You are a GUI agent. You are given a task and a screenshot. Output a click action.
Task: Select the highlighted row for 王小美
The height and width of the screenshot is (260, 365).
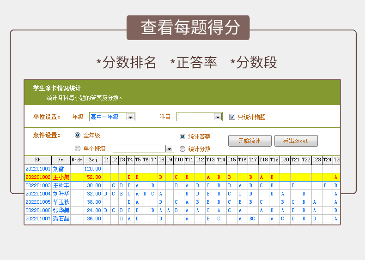(61, 177)
